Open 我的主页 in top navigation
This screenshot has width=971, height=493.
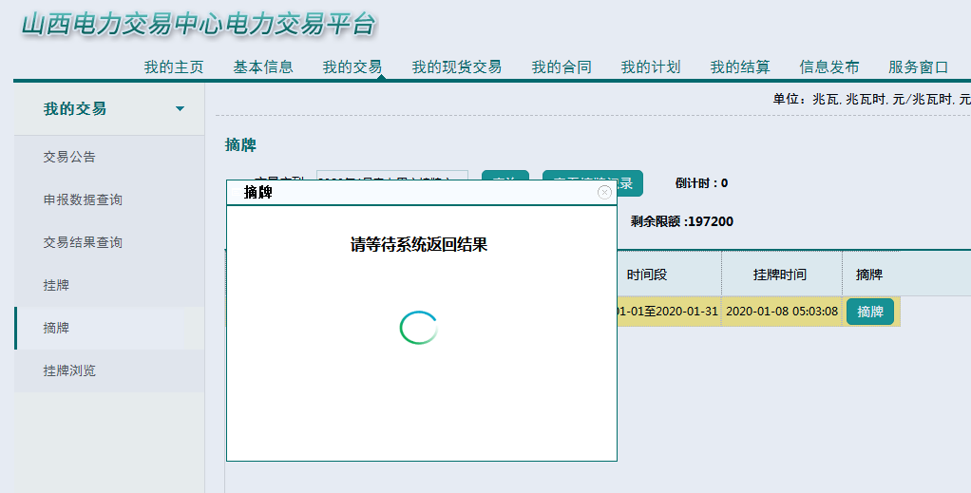coord(174,67)
